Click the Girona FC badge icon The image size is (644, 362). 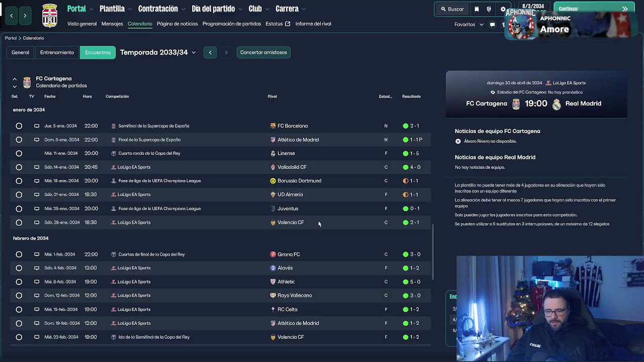pyautogui.click(x=273, y=254)
